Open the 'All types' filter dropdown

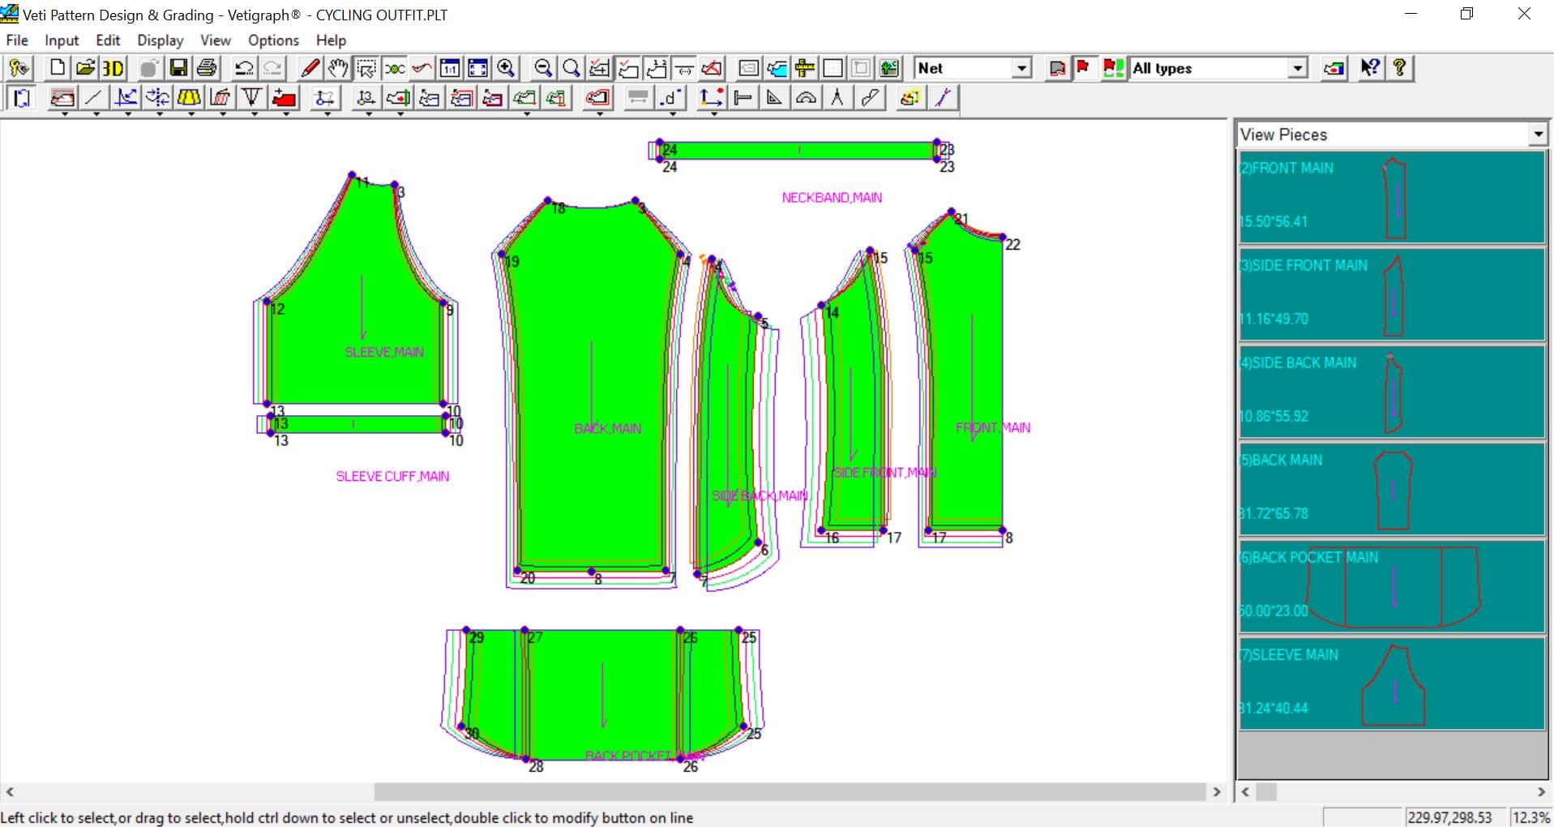coord(1299,68)
